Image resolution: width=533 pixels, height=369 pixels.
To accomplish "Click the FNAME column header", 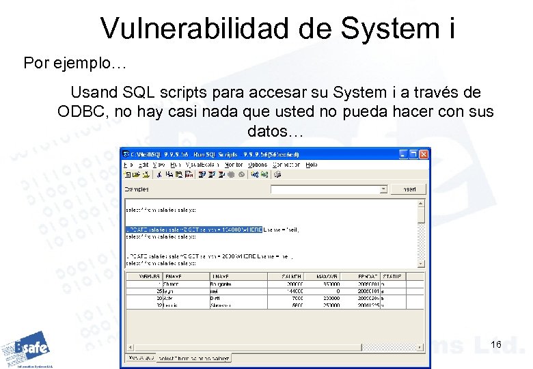I will (186, 277).
